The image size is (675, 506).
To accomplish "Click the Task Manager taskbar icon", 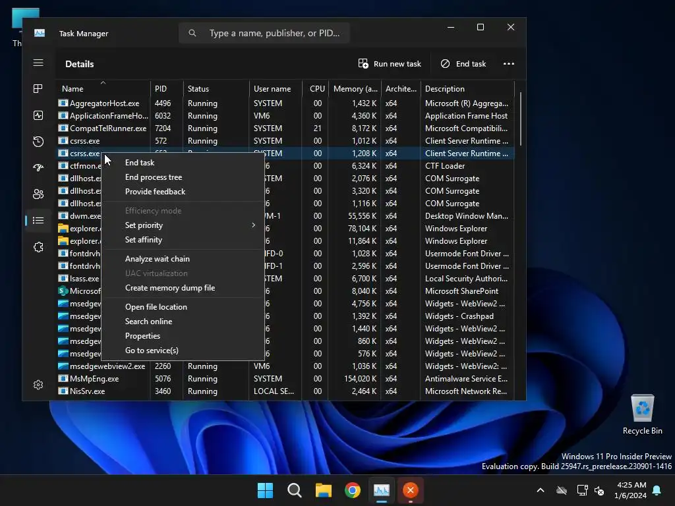I will 382,490.
